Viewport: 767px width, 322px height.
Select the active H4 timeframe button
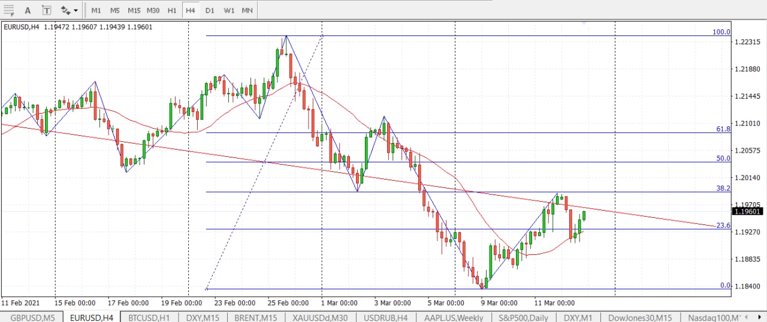click(x=191, y=11)
